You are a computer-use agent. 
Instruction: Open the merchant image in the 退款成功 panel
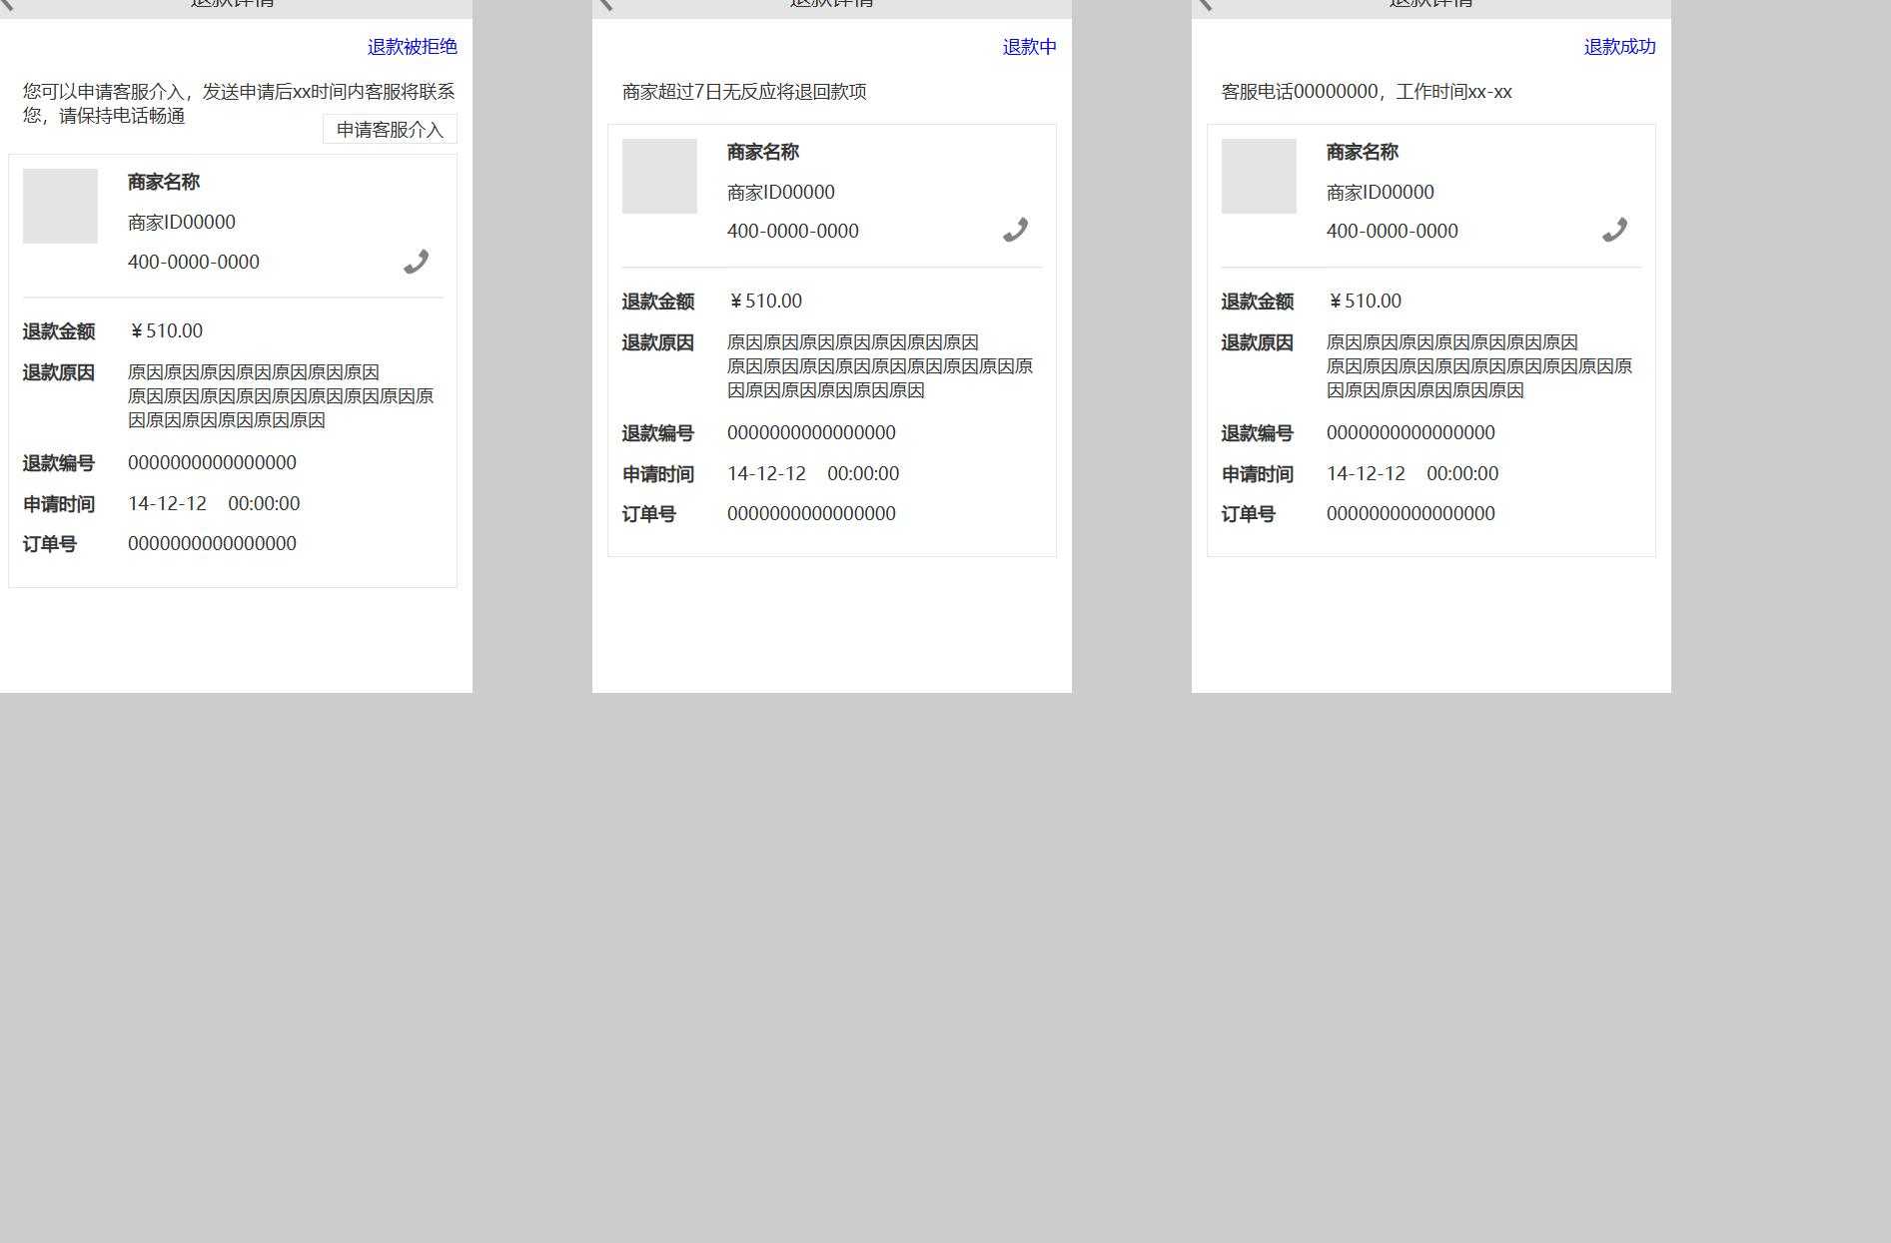1259,176
